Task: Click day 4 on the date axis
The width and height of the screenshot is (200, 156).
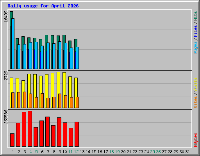Action: [30, 152]
